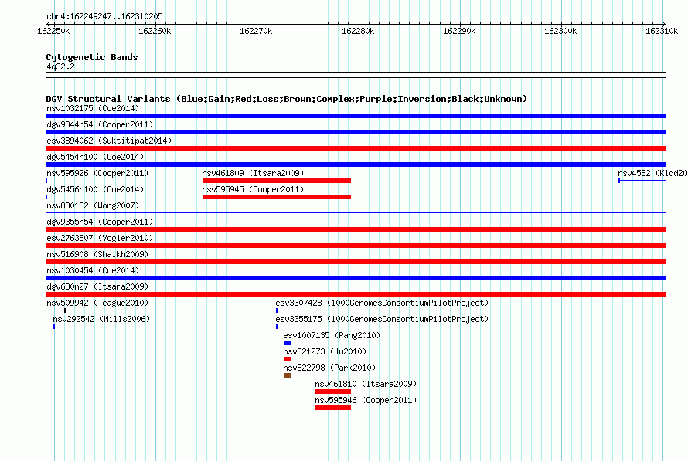This screenshot has width=688, height=461.
Task: Select nsv595946 (Cooper2011) label
Action: pos(366,400)
